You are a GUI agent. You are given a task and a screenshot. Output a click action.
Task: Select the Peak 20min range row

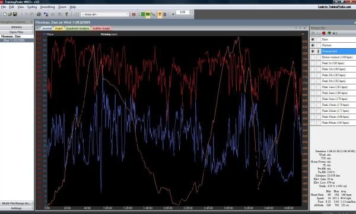click(339, 111)
